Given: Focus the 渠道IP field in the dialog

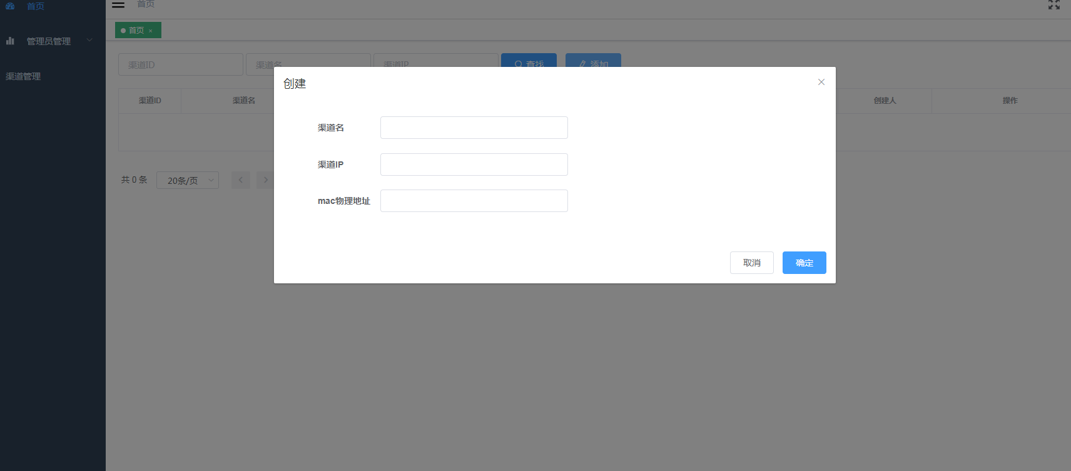Looking at the screenshot, I should [474, 165].
